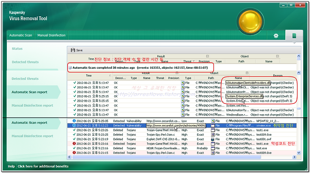Open the reports notebook icon tab

[x=294, y=36]
